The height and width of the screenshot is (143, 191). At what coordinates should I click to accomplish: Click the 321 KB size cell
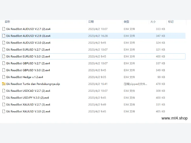tap(161, 50)
